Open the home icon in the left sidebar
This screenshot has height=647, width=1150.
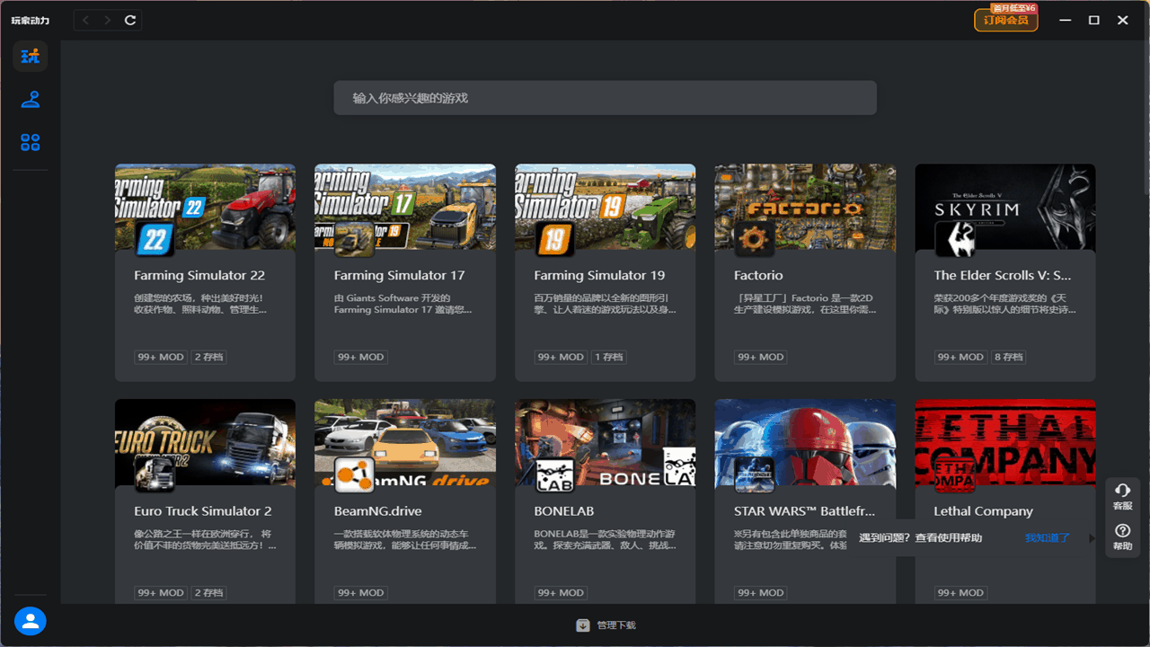coord(31,56)
